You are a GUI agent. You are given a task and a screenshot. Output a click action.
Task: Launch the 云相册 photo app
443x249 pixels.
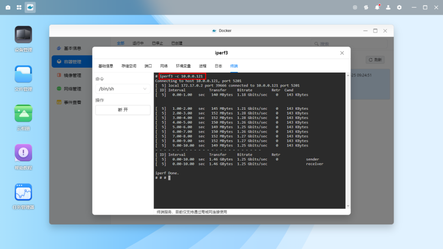[x=23, y=114]
